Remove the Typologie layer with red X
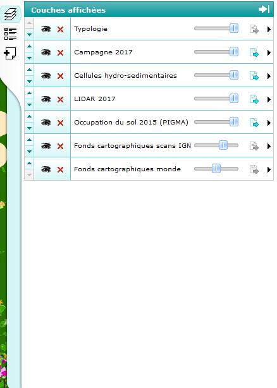Viewport: 277px width, 388px height. 60,30
